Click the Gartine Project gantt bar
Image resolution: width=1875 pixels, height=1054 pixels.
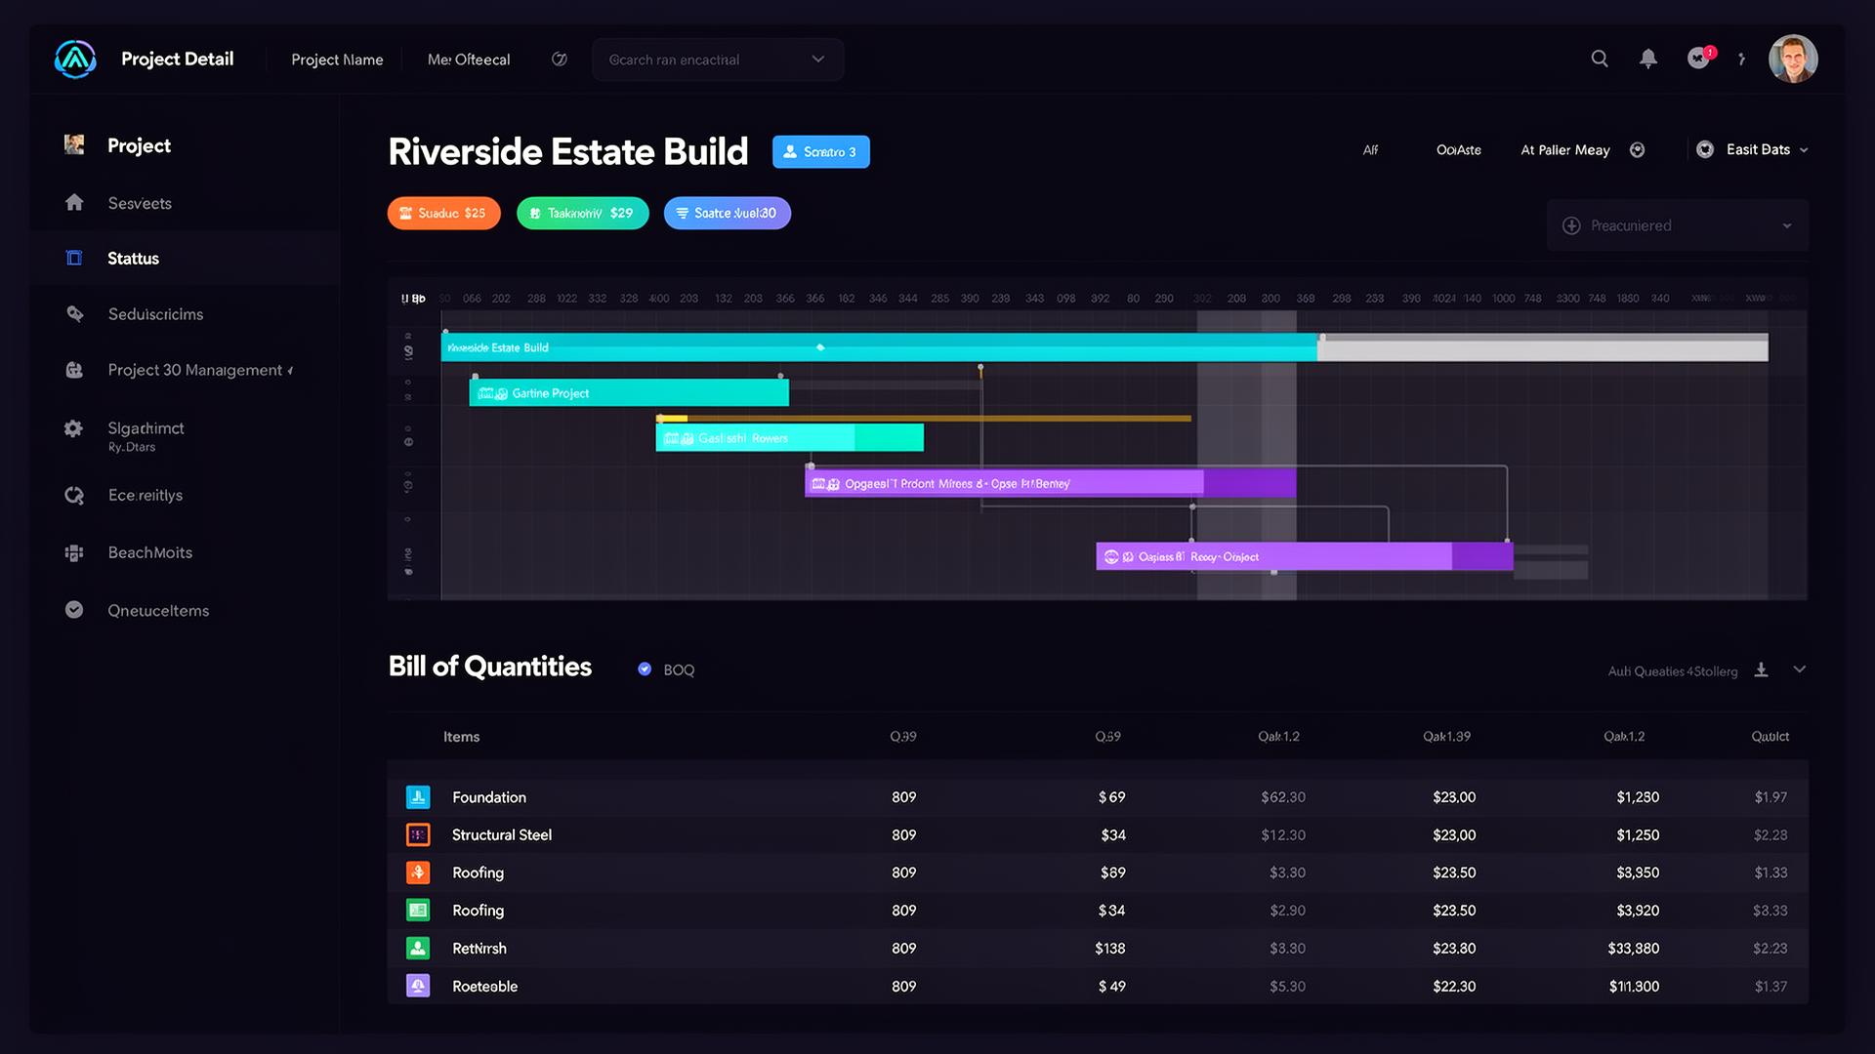tap(629, 393)
